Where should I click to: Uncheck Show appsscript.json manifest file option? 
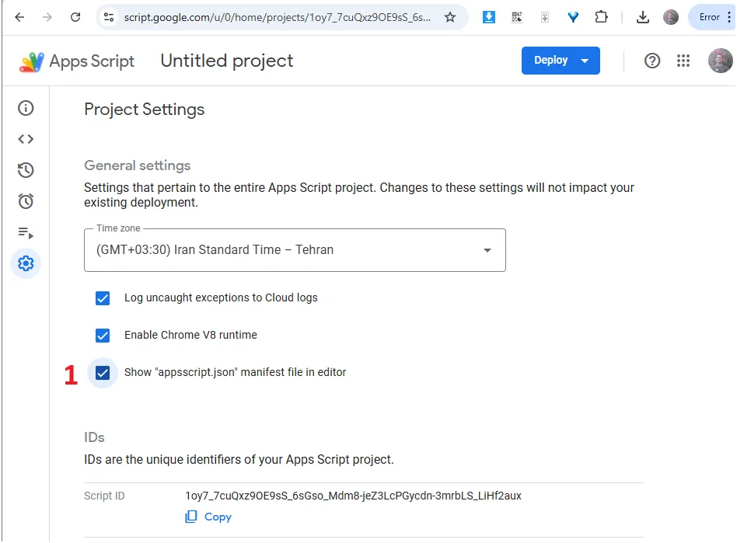(103, 372)
